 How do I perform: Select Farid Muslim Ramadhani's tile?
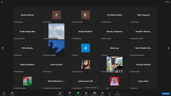pos(143,48)
